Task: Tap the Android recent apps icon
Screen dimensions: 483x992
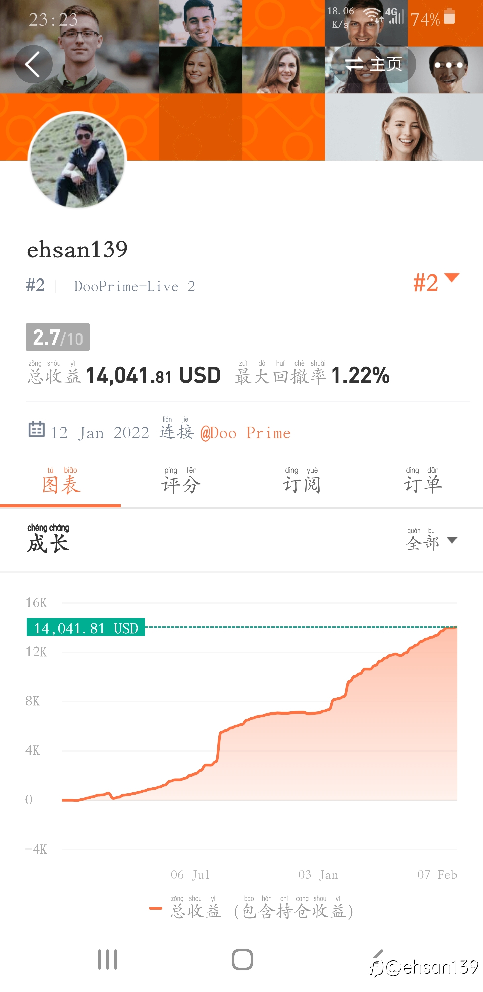Action: (x=108, y=959)
